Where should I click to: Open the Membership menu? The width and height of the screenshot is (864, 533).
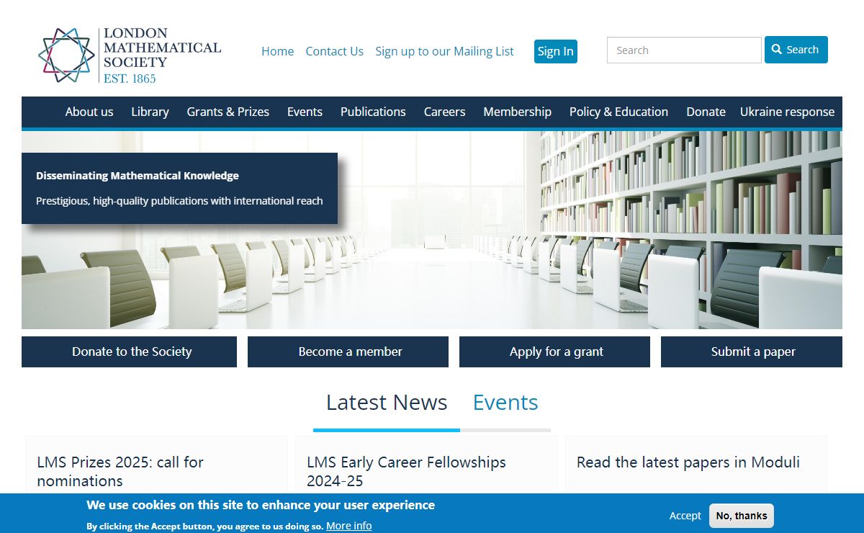click(x=517, y=112)
